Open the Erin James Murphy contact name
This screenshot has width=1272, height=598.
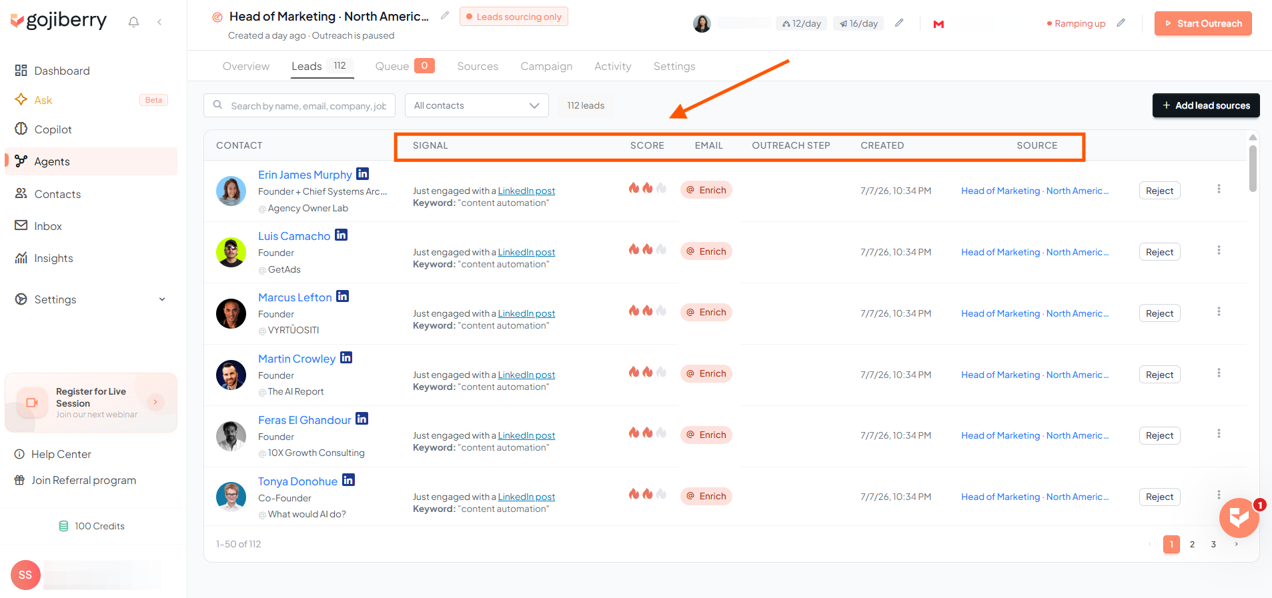(305, 175)
